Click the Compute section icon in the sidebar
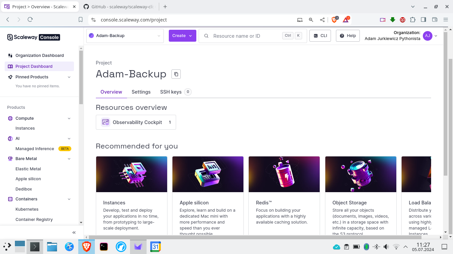 point(10,118)
